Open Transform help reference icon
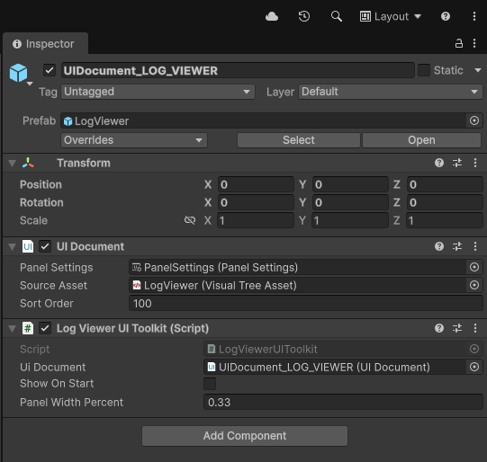The width and height of the screenshot is (487, 462). point(439,163)
